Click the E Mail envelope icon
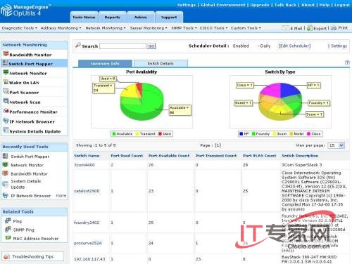The height and width of the screenshot is (264, 352). pos(285,28)
